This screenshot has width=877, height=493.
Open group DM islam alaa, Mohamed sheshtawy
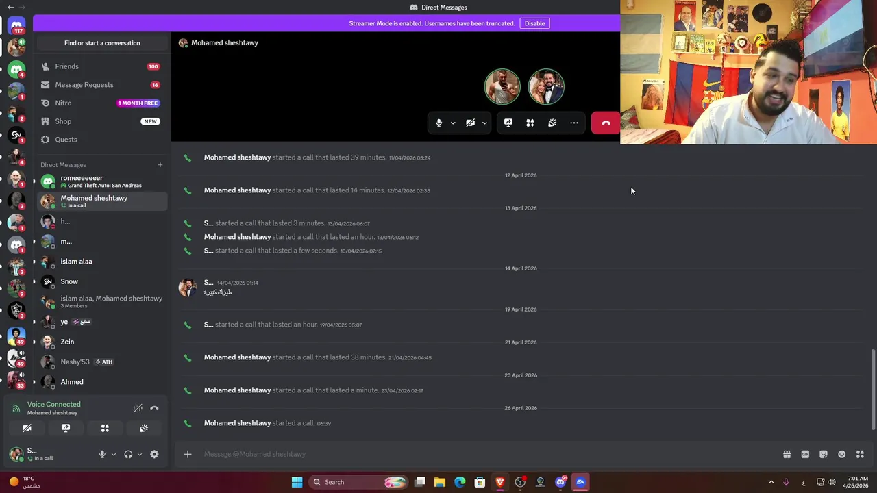tap(101, 301)
